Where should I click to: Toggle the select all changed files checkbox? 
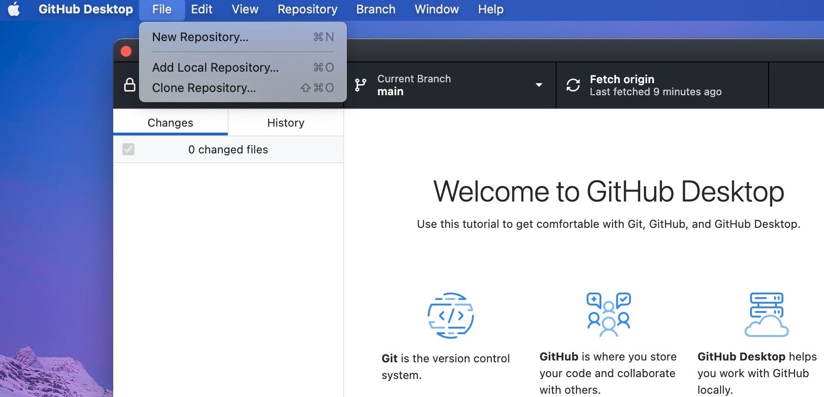pos(128,149)
